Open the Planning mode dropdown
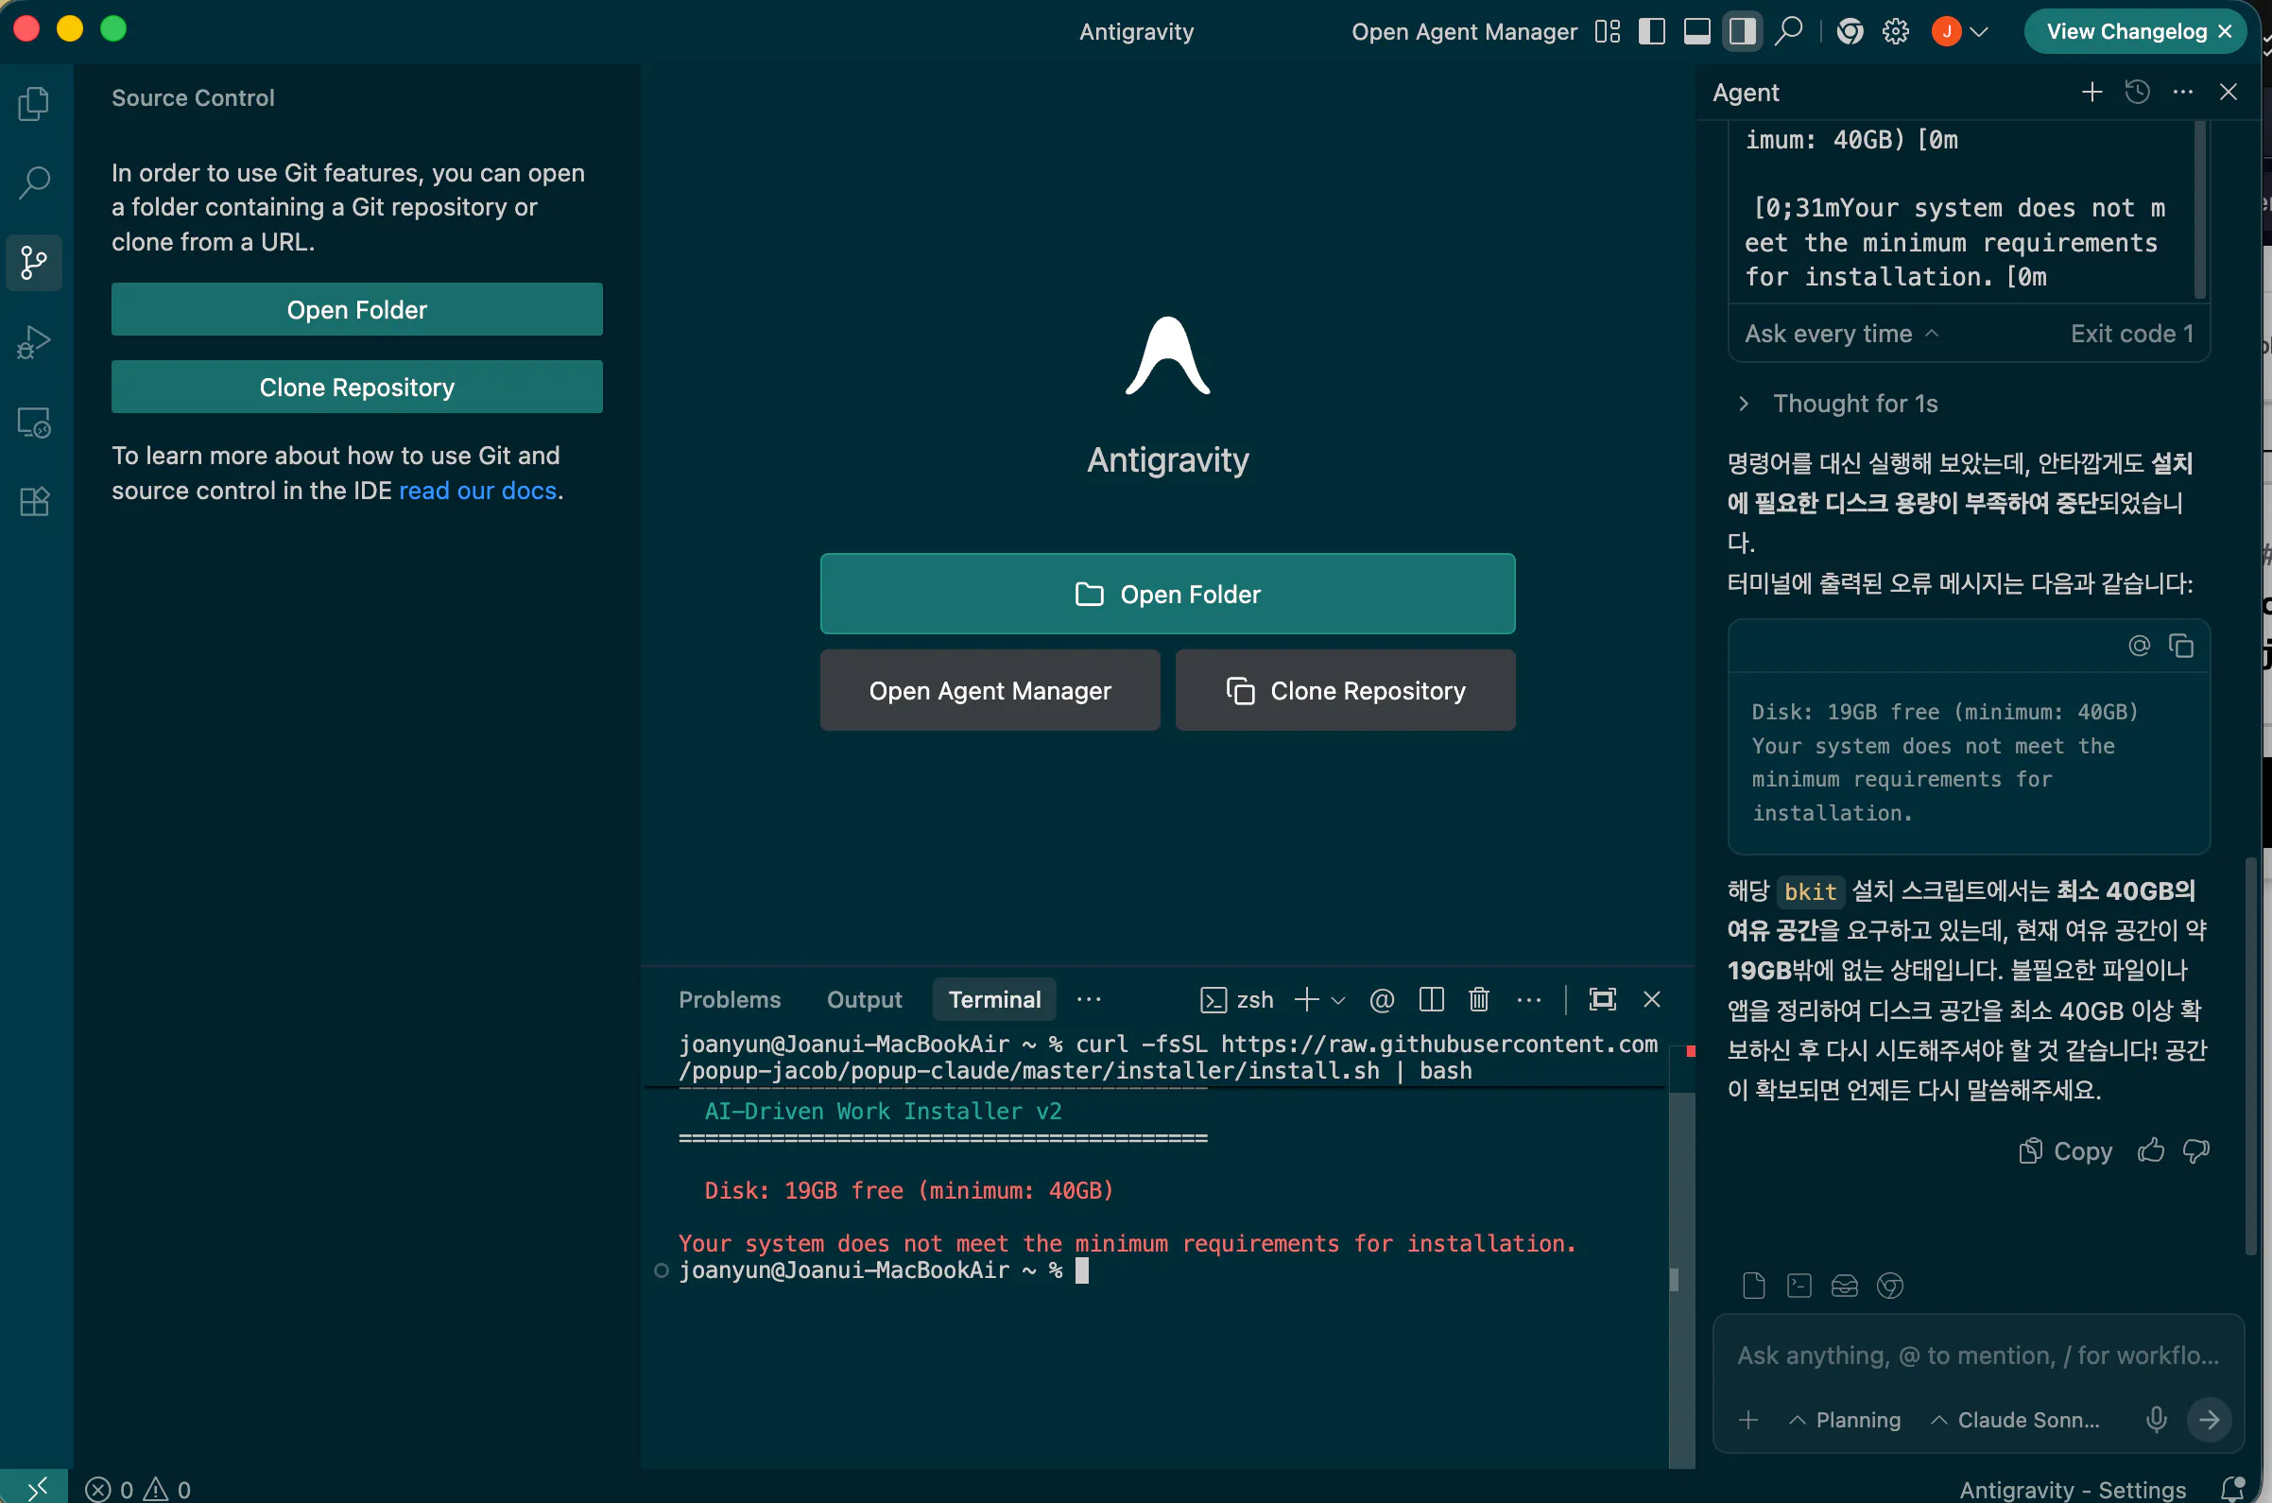Image resolution: width=2272 pixels, height=1503 pixels. [x=1845, y=1420]
